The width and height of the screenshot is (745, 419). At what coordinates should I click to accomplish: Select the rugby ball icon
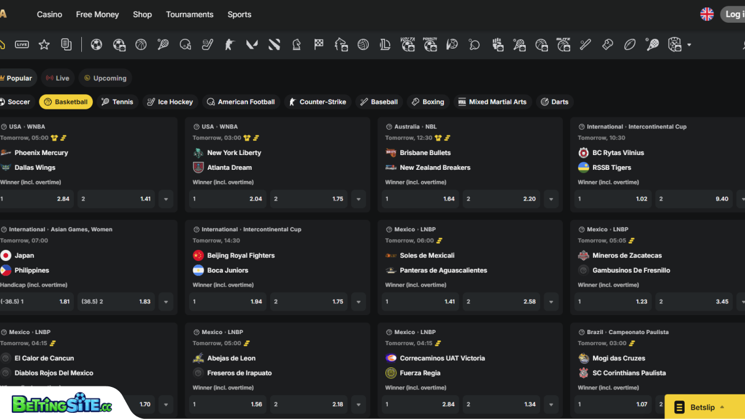point(630,44)
